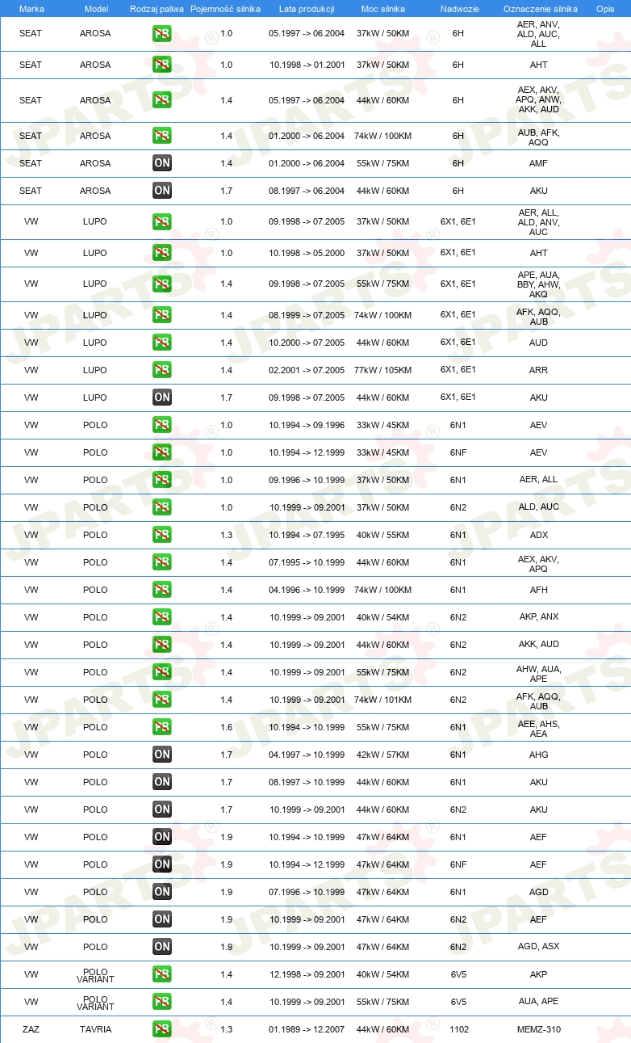Click the AHG engine code cell

pyautogui.click(x=539, y=755)
